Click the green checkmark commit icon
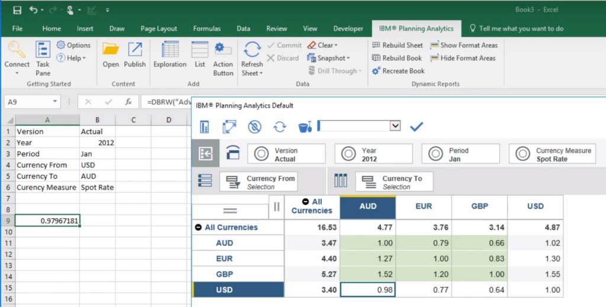Viewport: 606px width, 307px height. 417,126
